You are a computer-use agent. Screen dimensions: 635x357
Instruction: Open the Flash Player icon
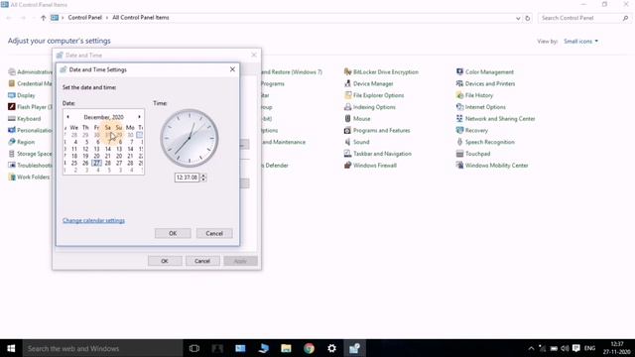[x=12, y=107]
